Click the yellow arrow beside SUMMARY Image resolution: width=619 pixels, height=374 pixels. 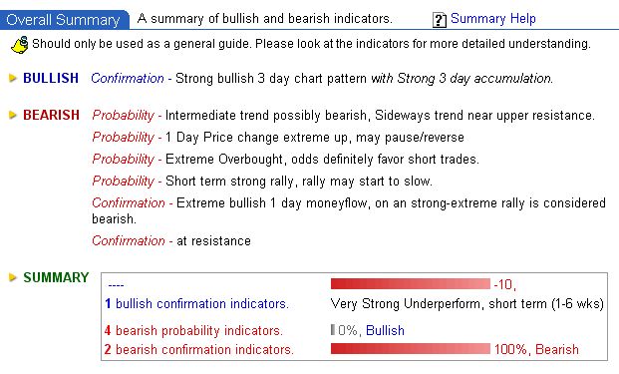click(x=13, y=277)
